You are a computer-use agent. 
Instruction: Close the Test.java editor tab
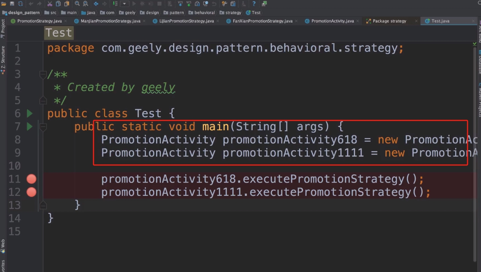pos(473,21)
